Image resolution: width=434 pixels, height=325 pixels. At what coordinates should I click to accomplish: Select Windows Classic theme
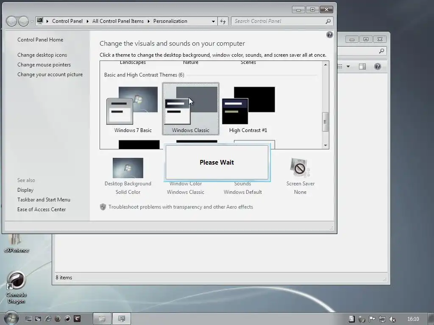coord(191,109)
